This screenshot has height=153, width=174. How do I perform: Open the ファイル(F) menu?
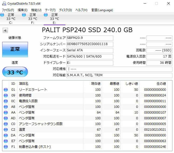[8, 10]
